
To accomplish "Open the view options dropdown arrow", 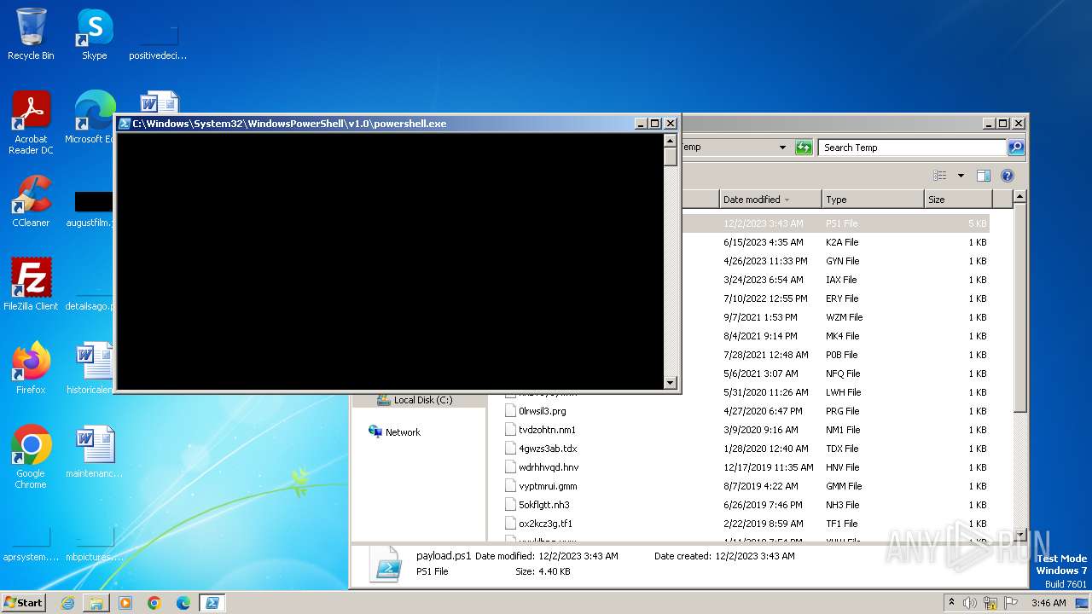I will pos(961,176).
